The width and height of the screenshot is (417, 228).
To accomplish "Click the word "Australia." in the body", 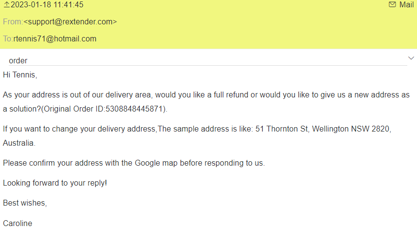I will coord(19,143).
